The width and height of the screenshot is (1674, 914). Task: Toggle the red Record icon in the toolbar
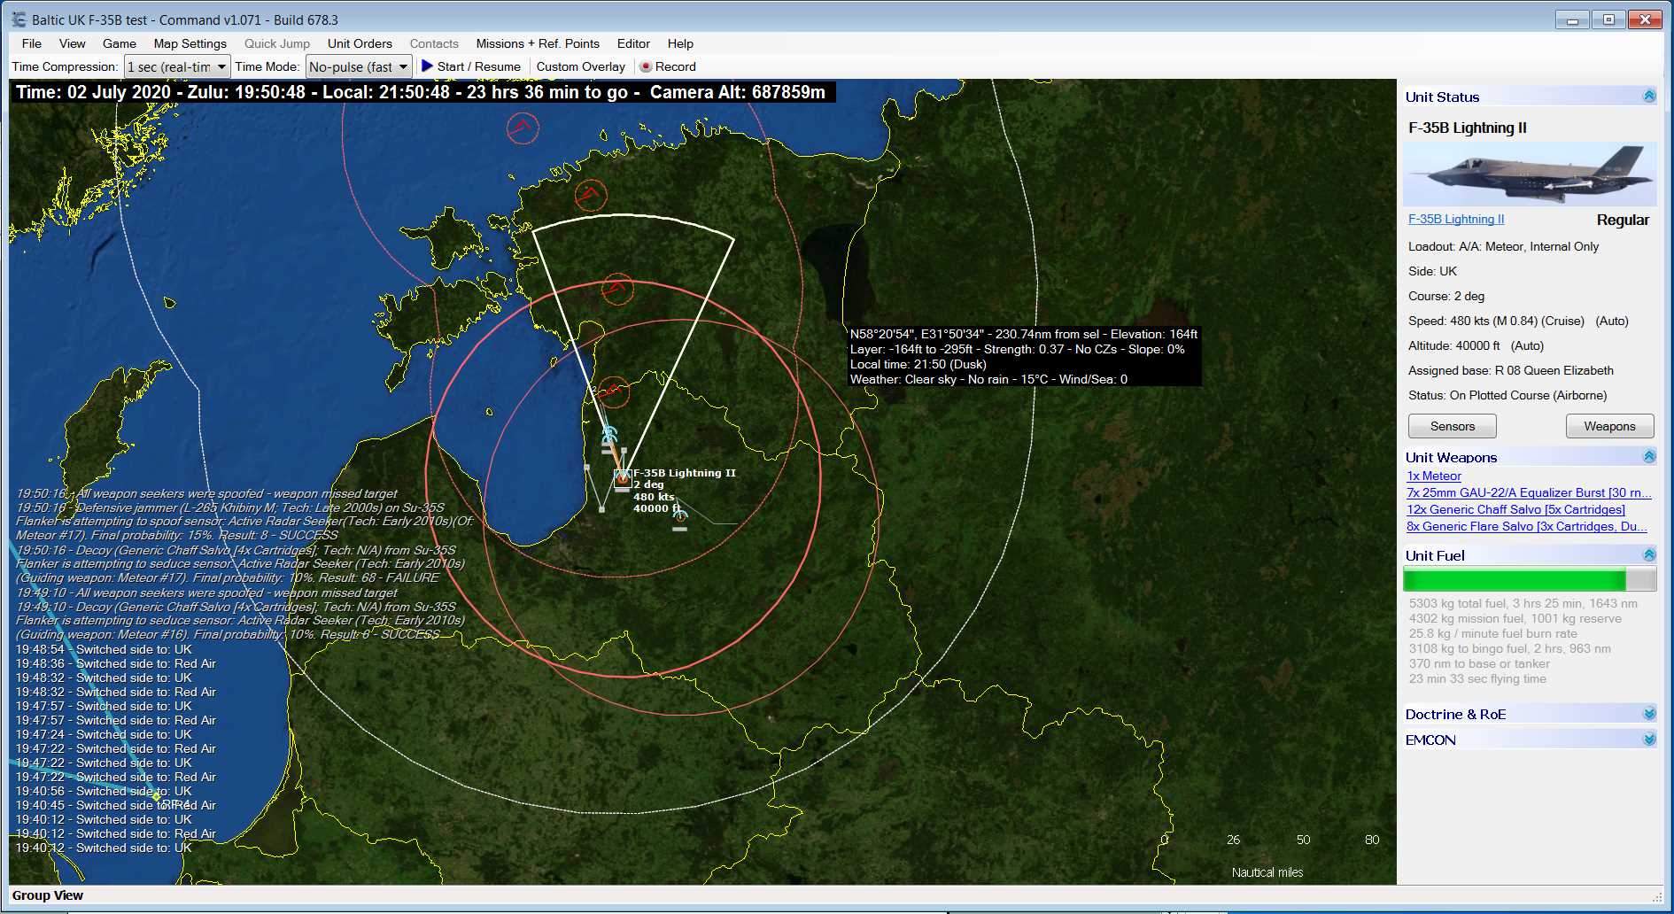pyautogui.click(x=646, y=66)
